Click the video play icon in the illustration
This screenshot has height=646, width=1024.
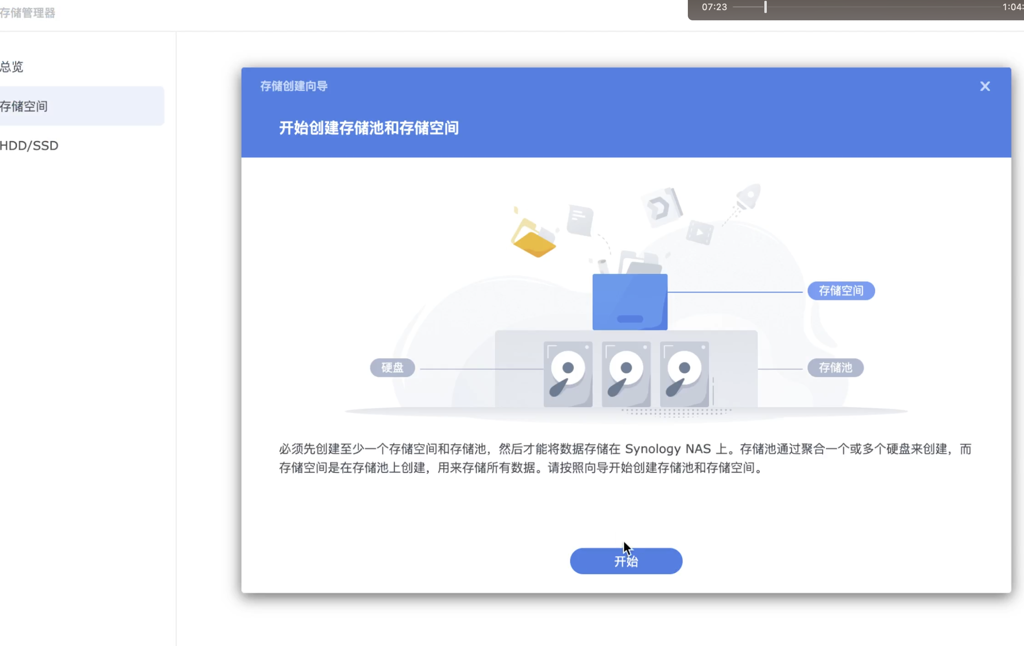(x=701, y=231)
